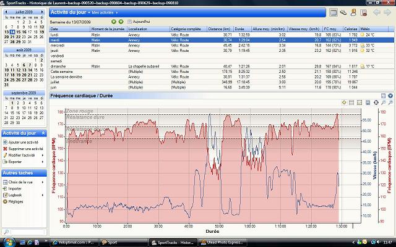Toggle the panel layout icon beside chart title

tap(383, 96)
